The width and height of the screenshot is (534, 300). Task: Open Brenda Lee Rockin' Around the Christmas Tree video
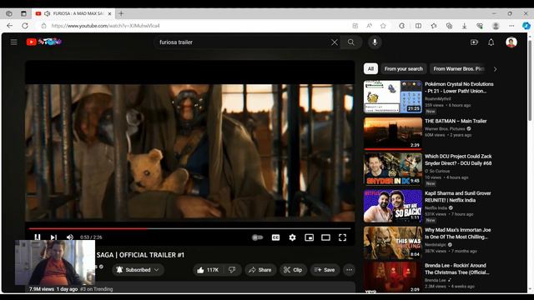tap(456, 268)
